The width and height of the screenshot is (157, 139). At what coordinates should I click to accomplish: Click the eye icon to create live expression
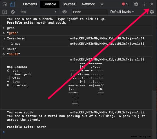pyautogui.click(x=65, y=12)
